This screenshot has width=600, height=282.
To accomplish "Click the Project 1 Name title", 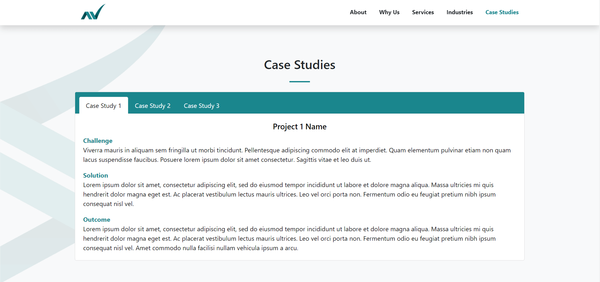I will (x=299, y=127).
